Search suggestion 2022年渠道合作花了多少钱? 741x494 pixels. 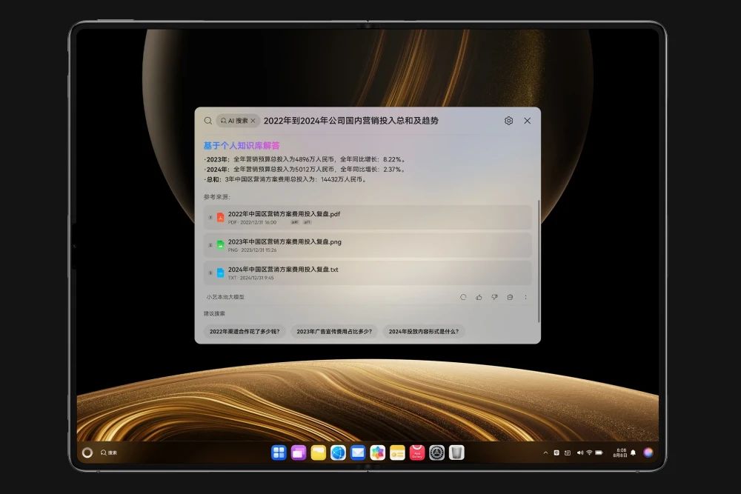(245, 332)
